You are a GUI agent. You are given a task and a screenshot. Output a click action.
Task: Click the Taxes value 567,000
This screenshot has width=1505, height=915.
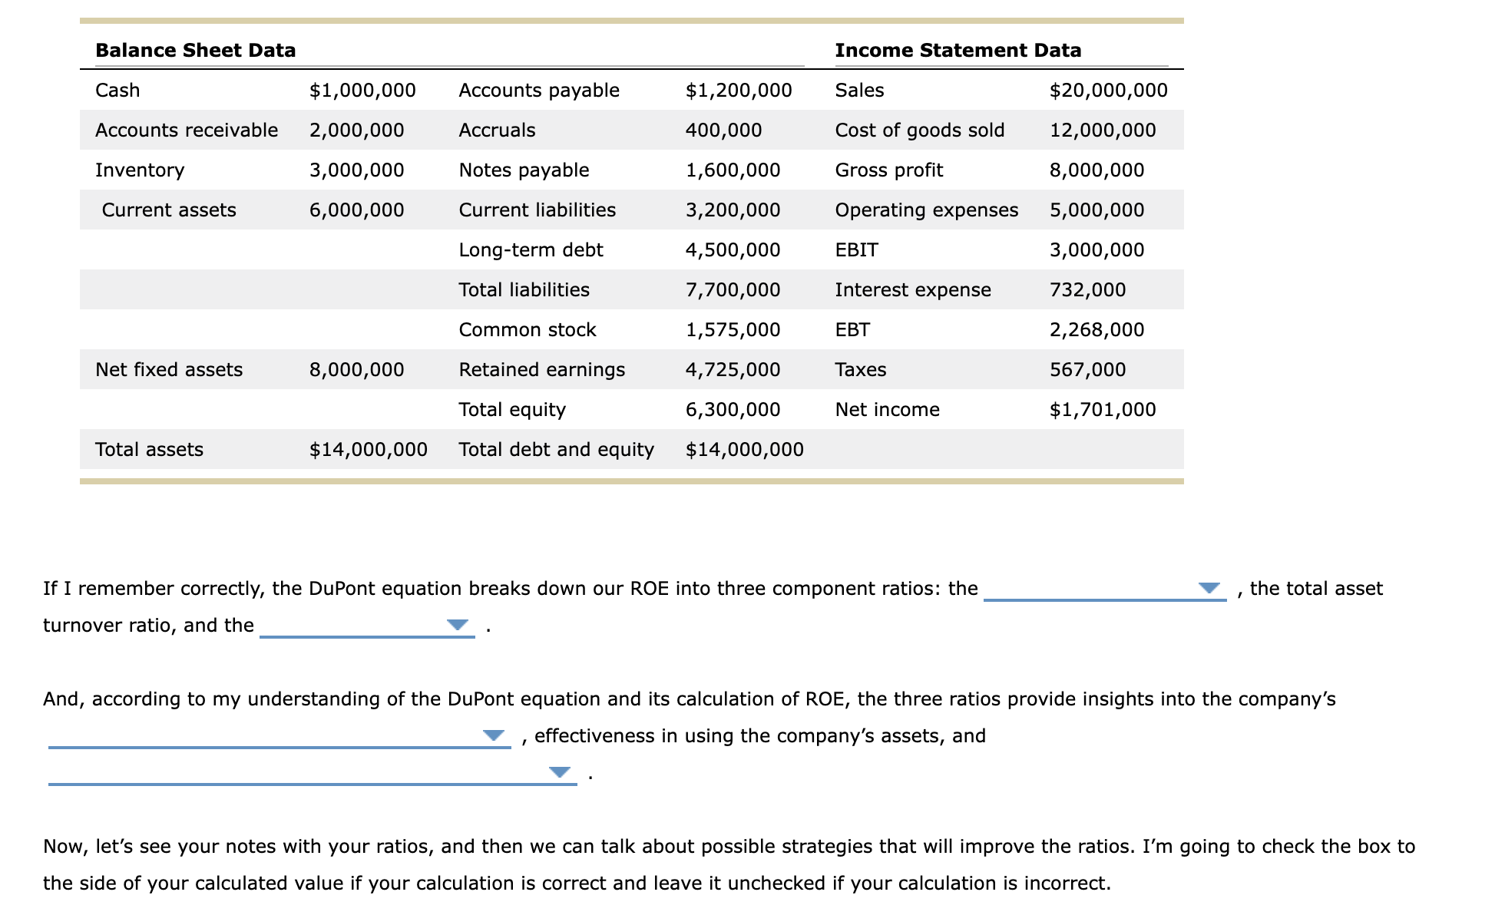point(1087,370)
